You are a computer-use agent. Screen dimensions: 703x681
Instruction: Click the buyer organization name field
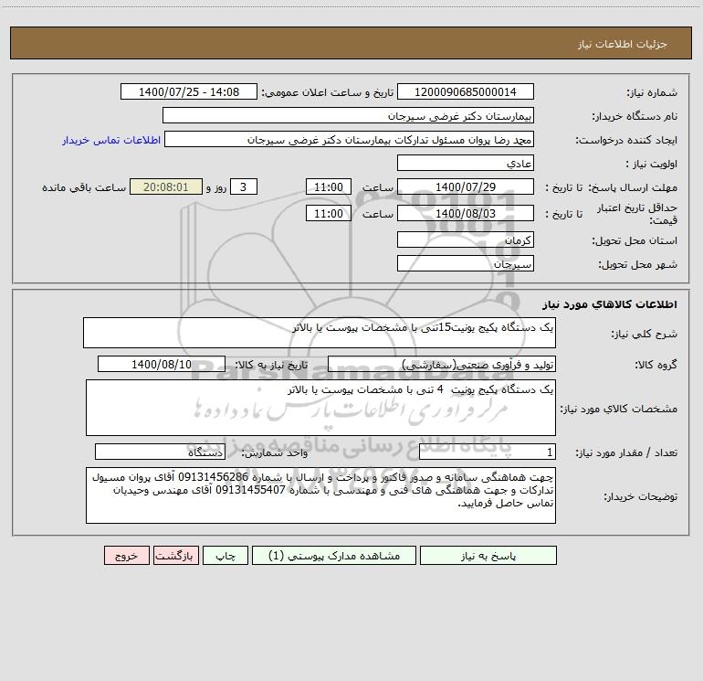pyautogui.click(x=348, y=115)
